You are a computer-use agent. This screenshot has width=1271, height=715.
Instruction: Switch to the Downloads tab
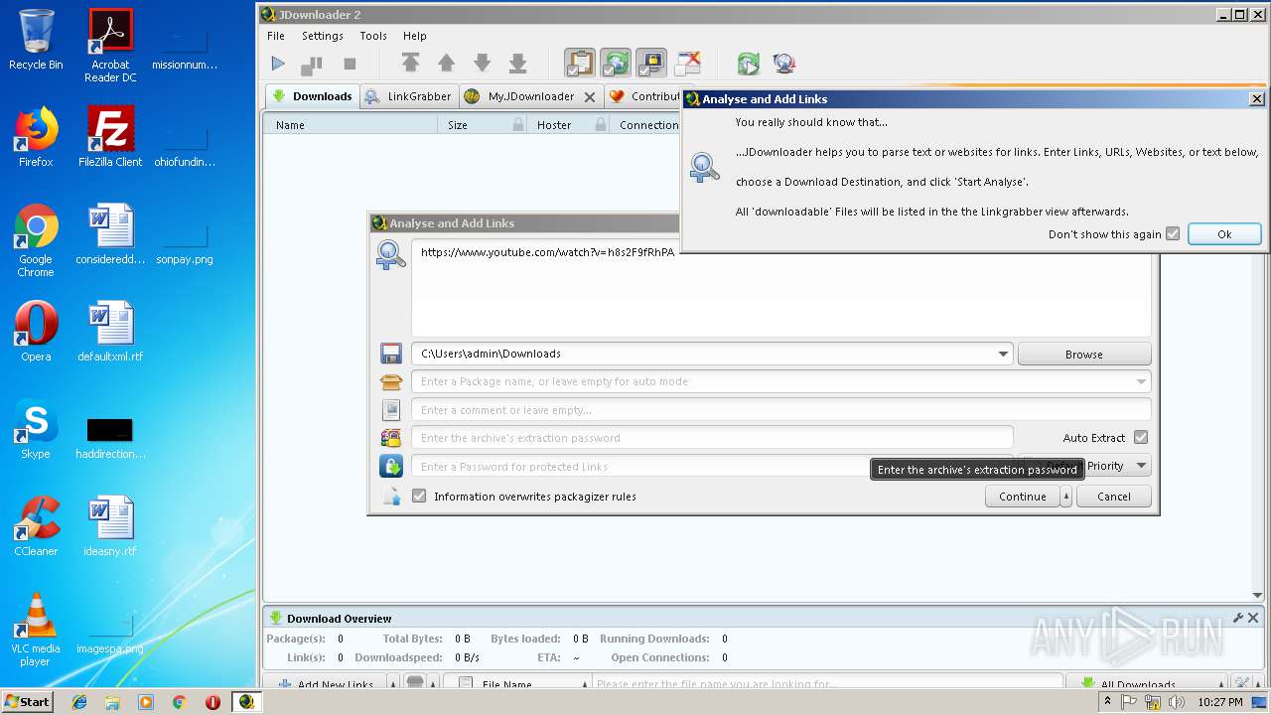[x=312, y=96]
